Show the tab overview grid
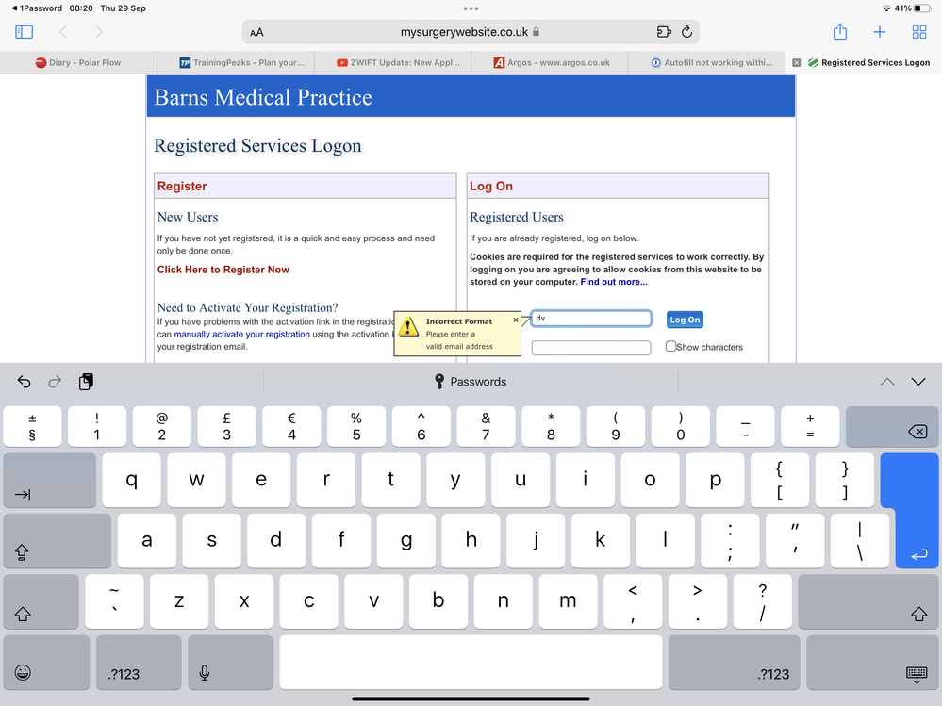The image size is (942, 706). pos(919,32)
